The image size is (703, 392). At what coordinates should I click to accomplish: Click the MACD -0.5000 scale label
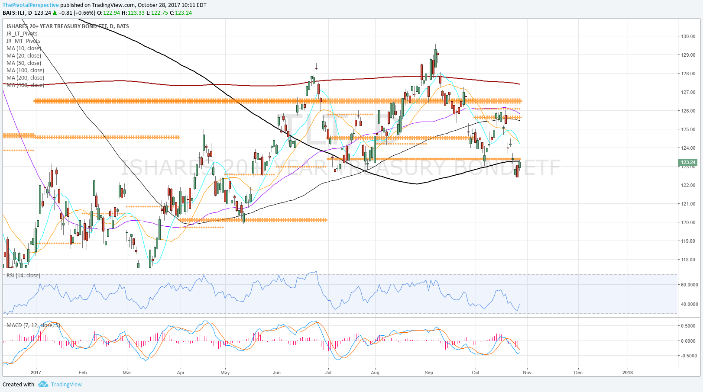(x=688, y=356)
